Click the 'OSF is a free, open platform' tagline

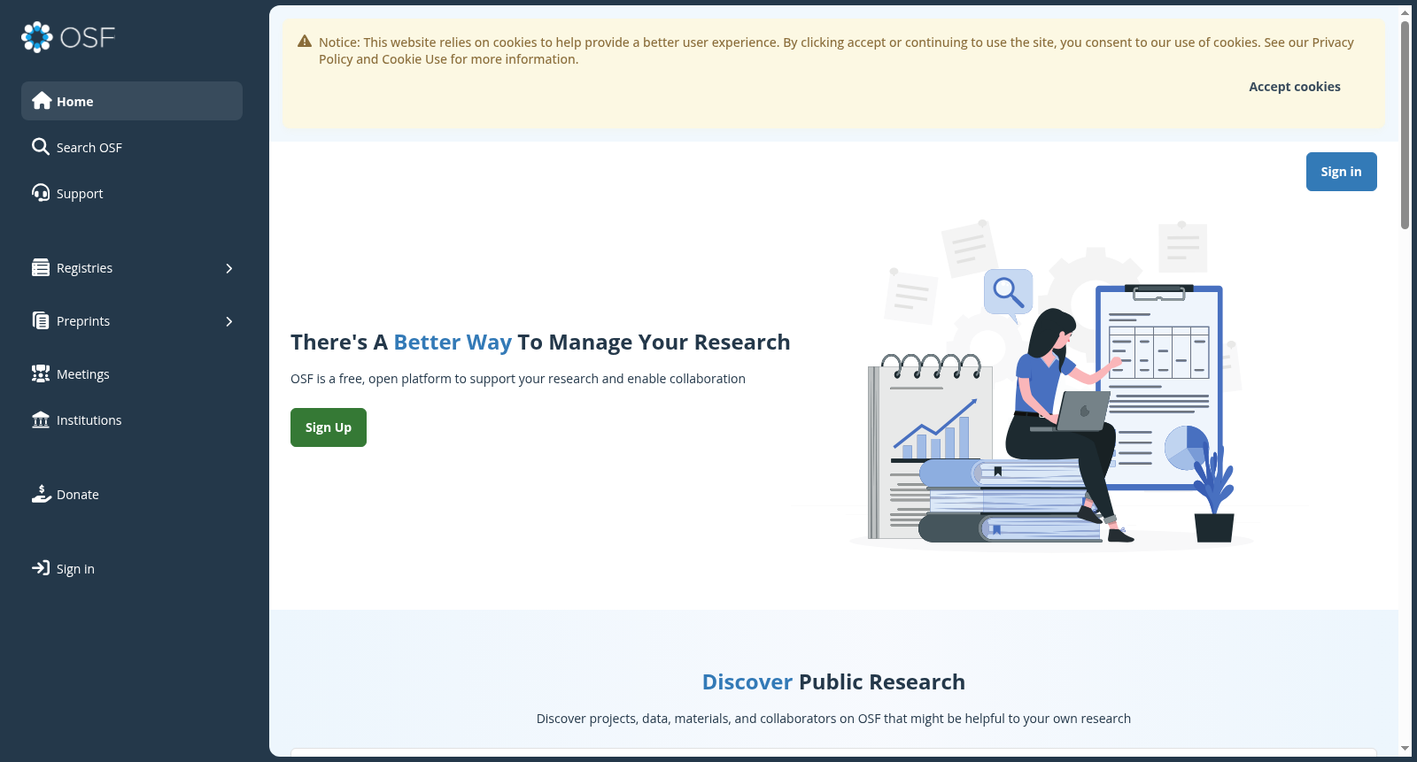[x=518, y=379]
